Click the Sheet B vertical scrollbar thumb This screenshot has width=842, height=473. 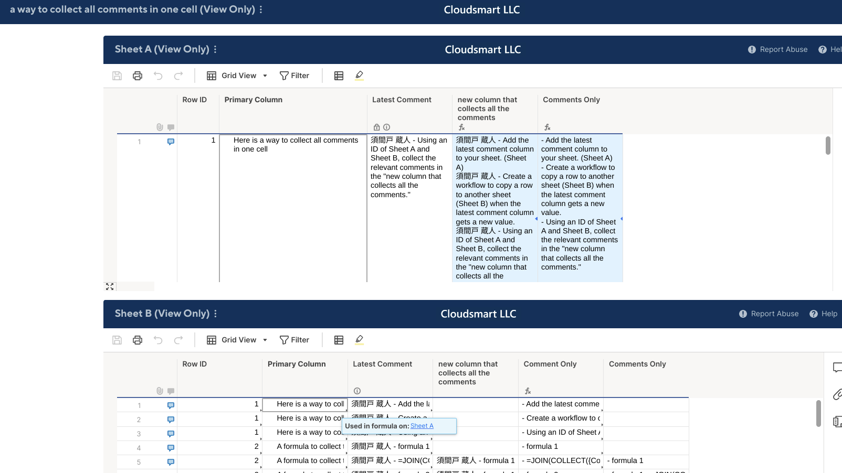(x=818, y=413)
